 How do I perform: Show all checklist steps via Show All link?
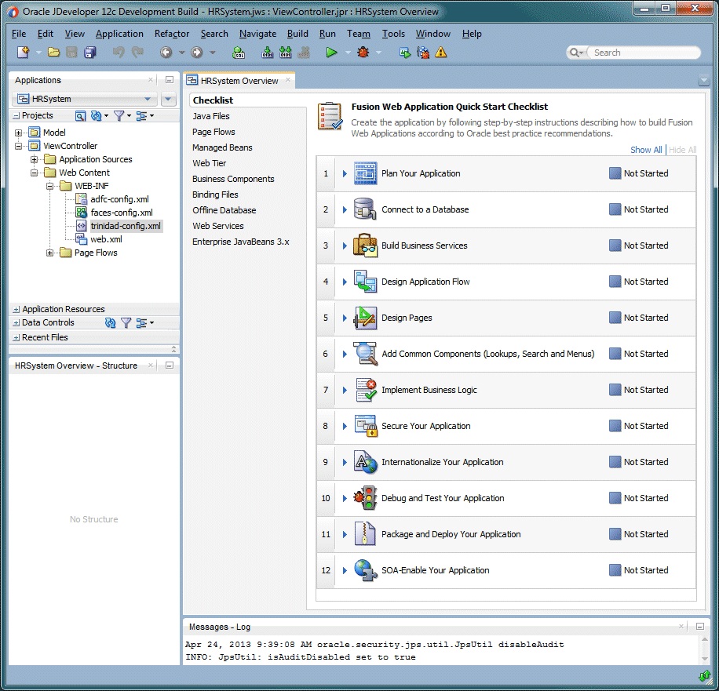pyautogui.click(x=646, y=150)
